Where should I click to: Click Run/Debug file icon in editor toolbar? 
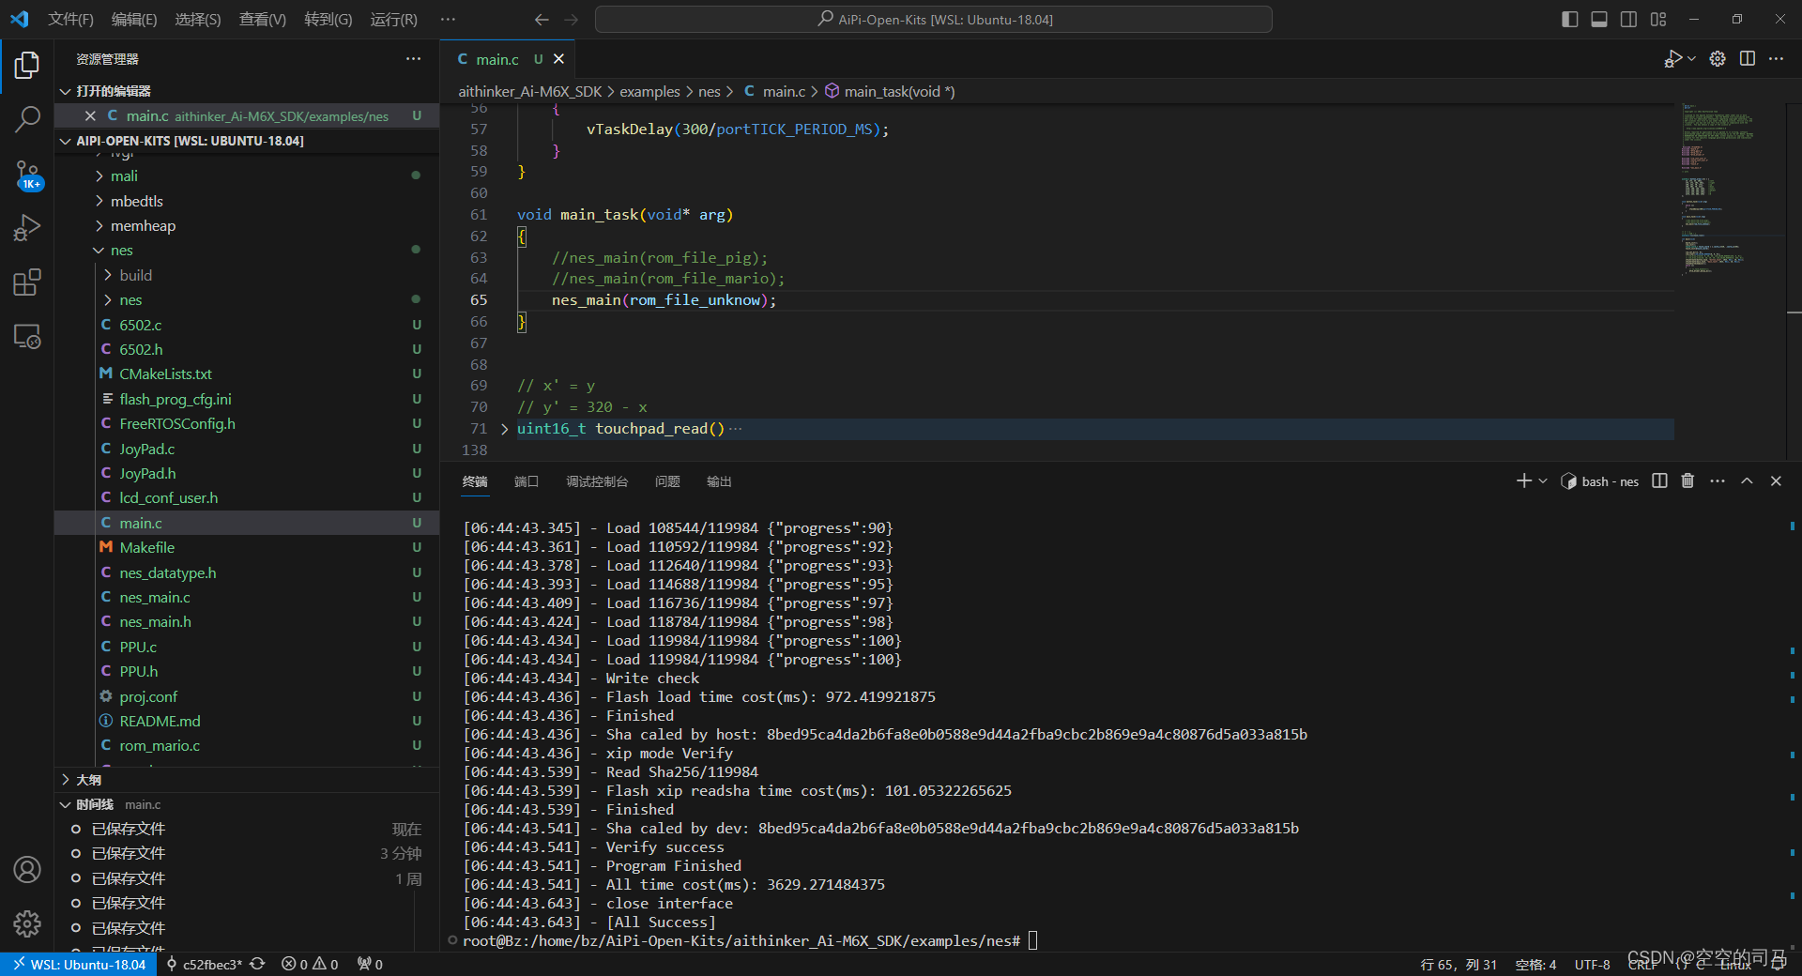point(1673,59)
